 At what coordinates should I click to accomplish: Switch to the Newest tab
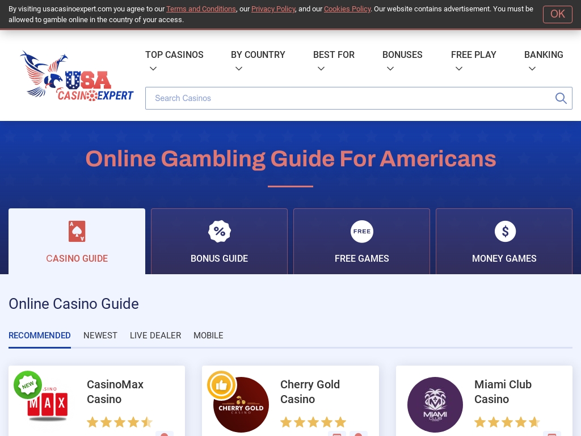pos(100,336)
